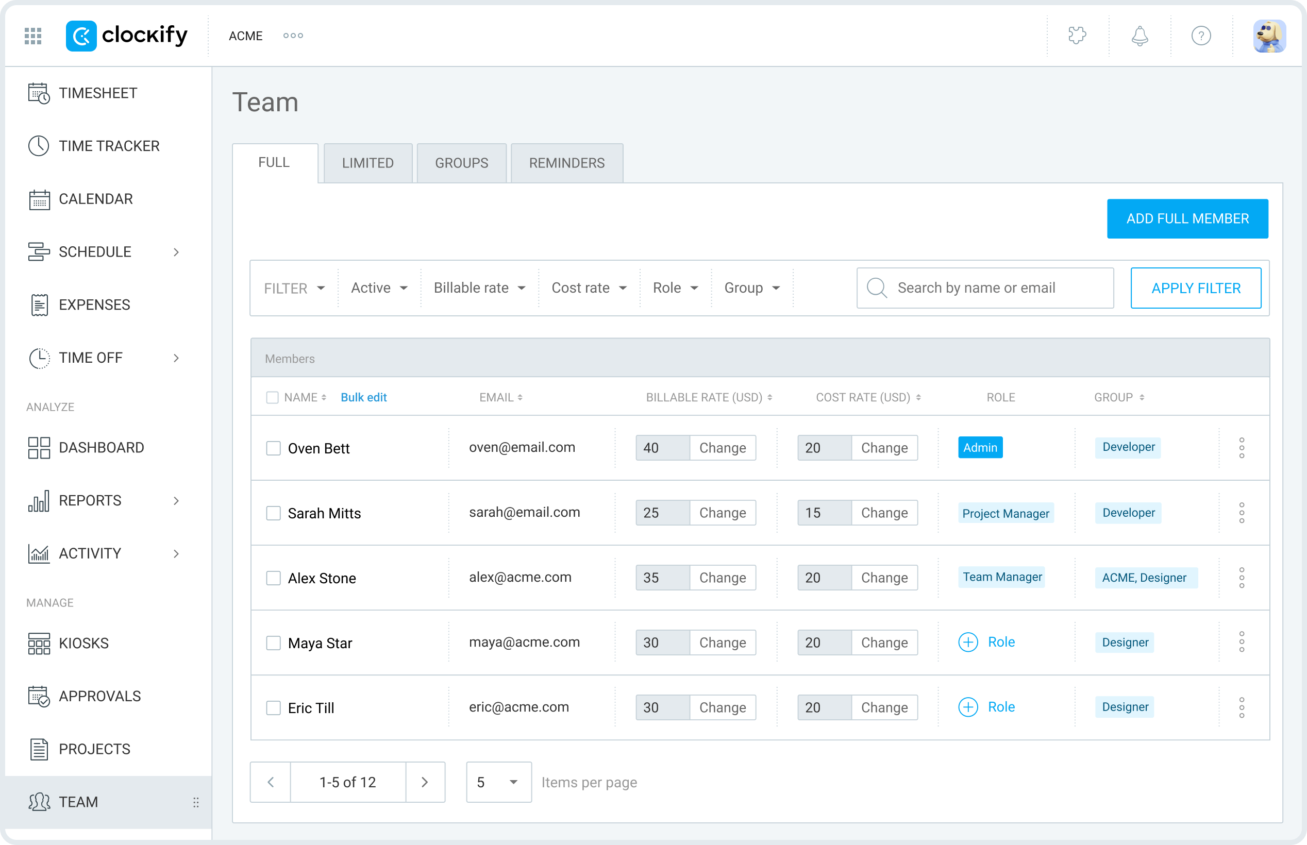1307x845 pixels.
Task: Expand the Group filter dropdown
Action: click(x=751, y=288)
